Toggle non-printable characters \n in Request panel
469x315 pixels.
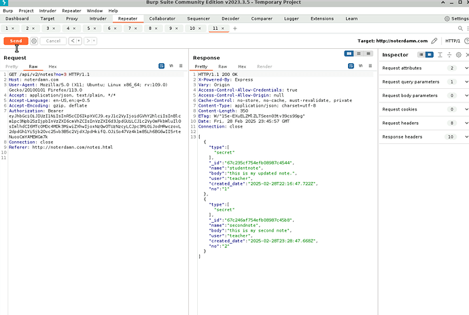[171, 66]
